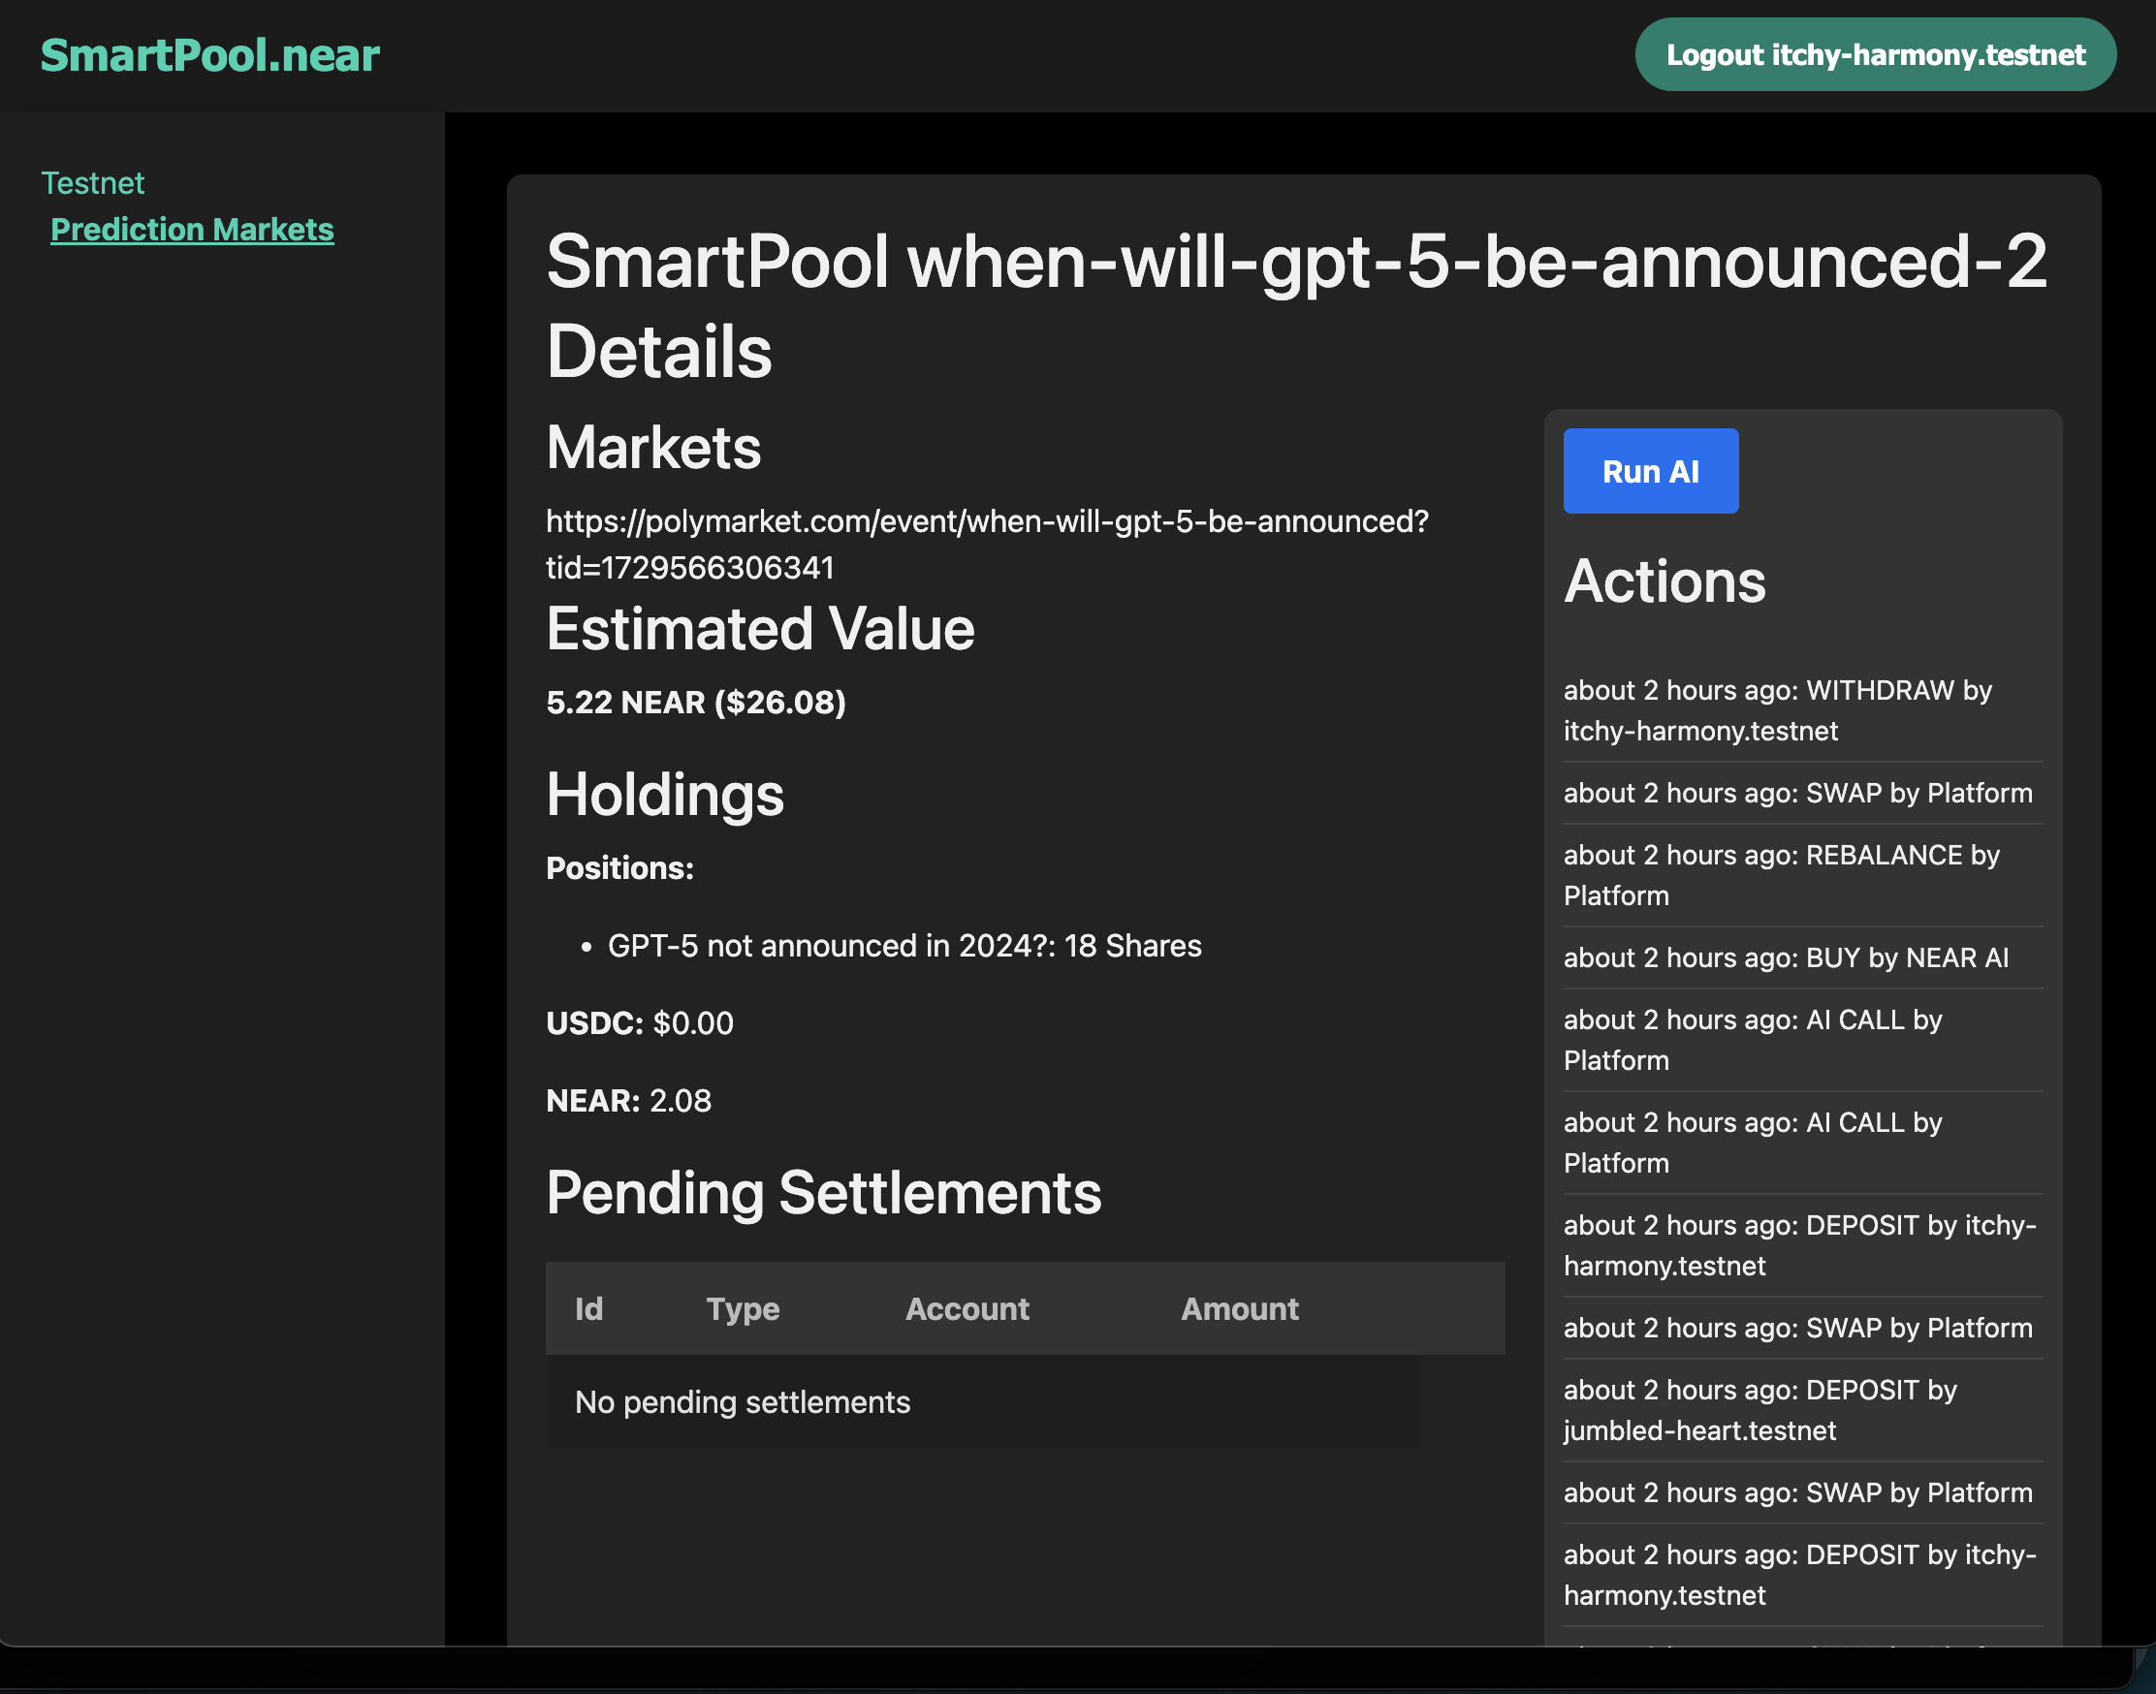Image resolution: width=2156 pixels, height=1694 pixels.
Task: Click the 5.22 NEAR estimated value text
Action: pos(694,703)
